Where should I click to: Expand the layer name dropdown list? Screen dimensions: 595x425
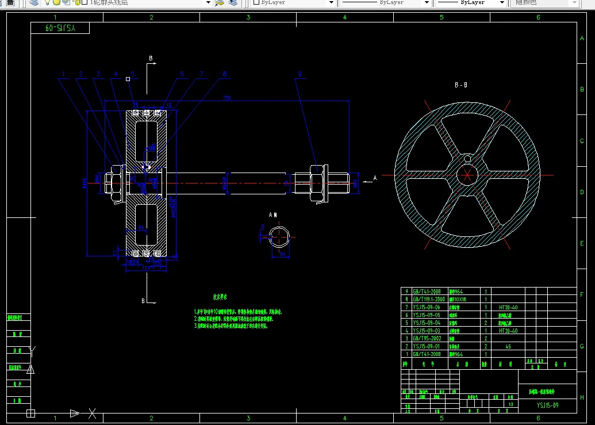point(208,2)
